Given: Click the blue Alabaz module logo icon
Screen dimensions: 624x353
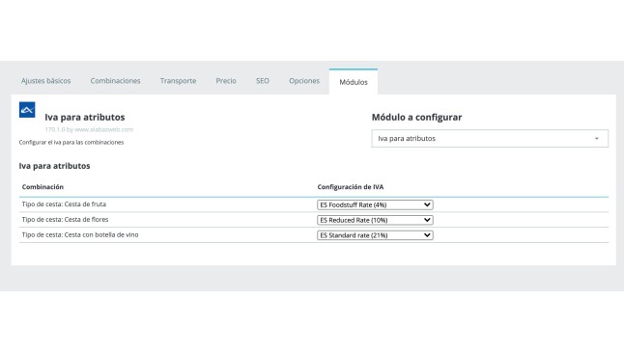Looking at the screenshot, I should [x=27, y=110].
